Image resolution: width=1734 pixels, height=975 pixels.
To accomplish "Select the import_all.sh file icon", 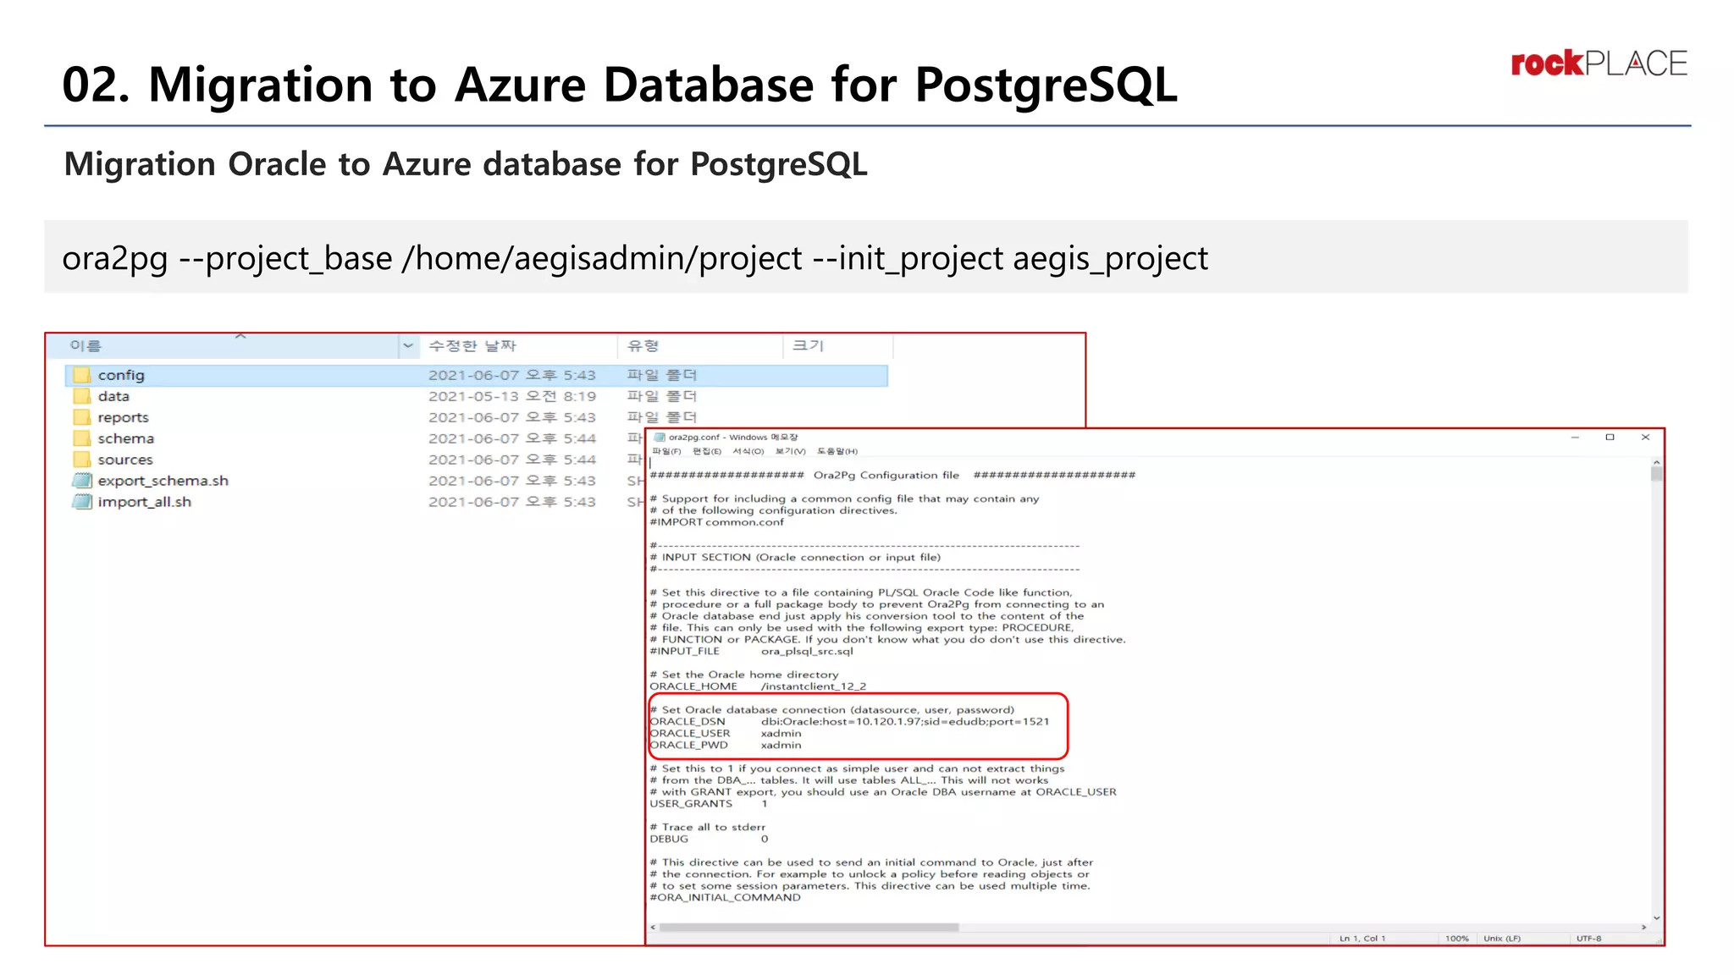I will tap(81, 502).
